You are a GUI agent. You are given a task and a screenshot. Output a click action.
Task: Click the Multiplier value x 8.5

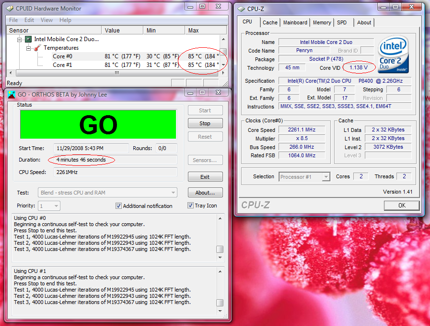point(302,139)
